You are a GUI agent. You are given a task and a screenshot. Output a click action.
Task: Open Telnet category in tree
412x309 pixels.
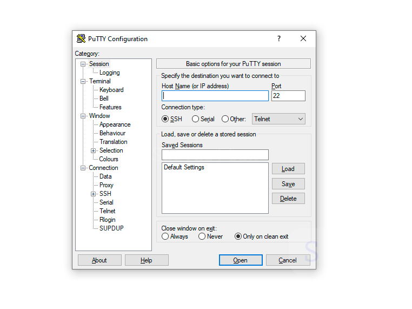tap(107, 211)
